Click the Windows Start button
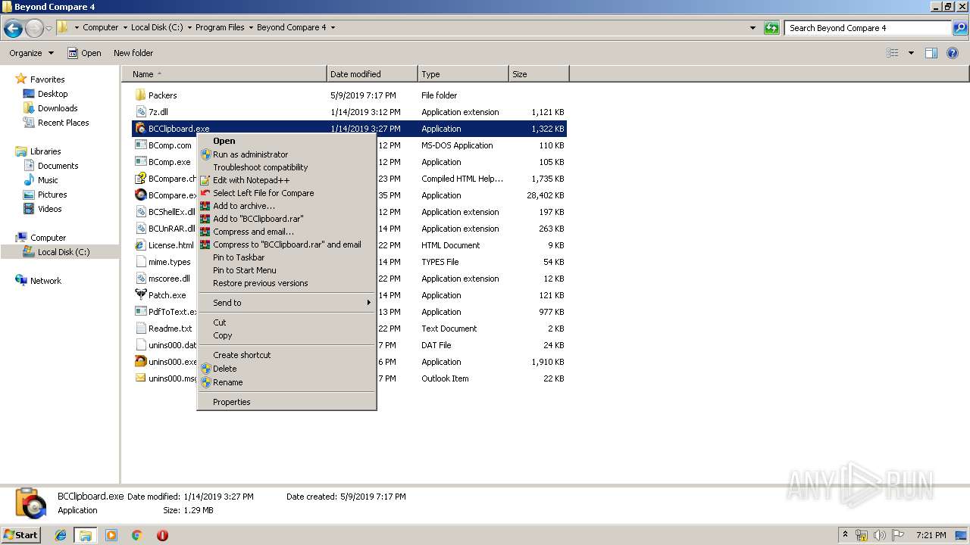970x545 pixels. pyautogui.click(x=21, y=535)
